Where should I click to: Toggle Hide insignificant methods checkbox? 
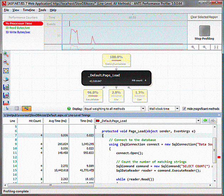click(x=184, y=109)
